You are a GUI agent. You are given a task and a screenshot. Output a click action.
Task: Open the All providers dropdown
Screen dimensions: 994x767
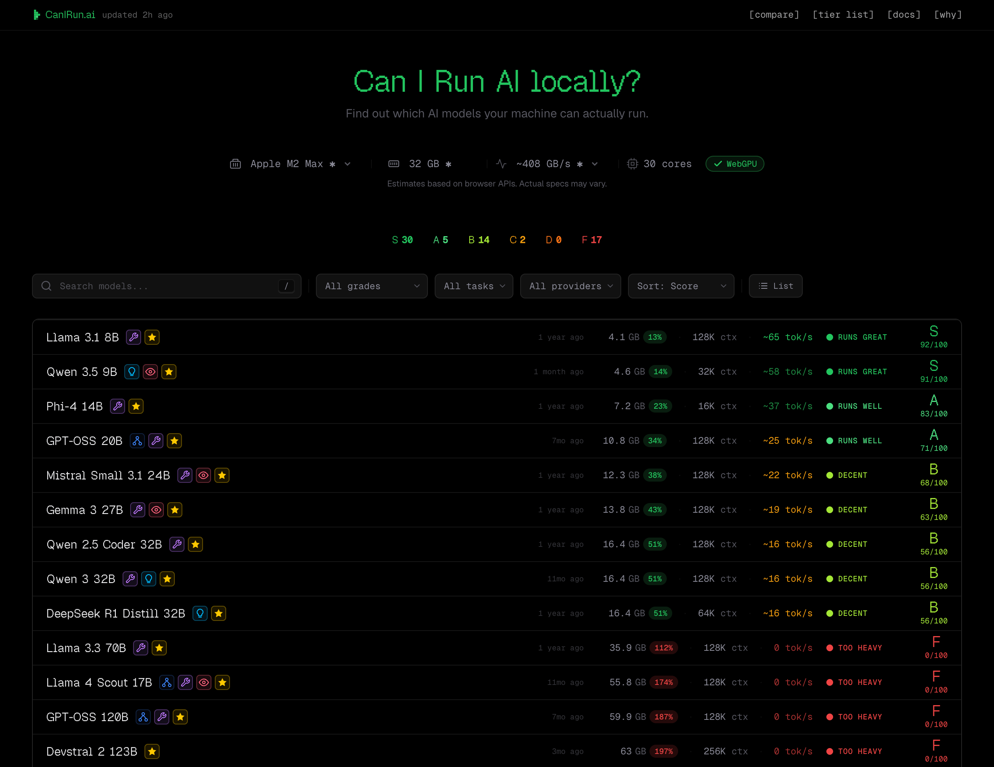click(571, 286)
